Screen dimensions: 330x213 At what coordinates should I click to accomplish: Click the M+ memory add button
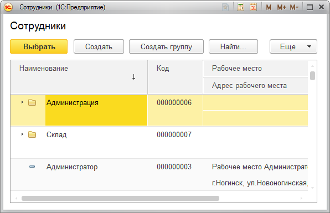(x=281, y=7)
